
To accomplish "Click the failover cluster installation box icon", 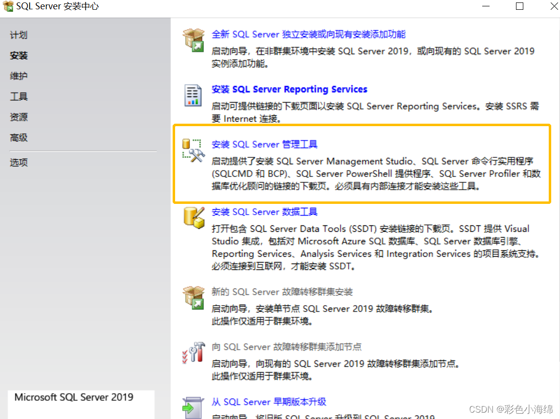I will tap(194, 298).
